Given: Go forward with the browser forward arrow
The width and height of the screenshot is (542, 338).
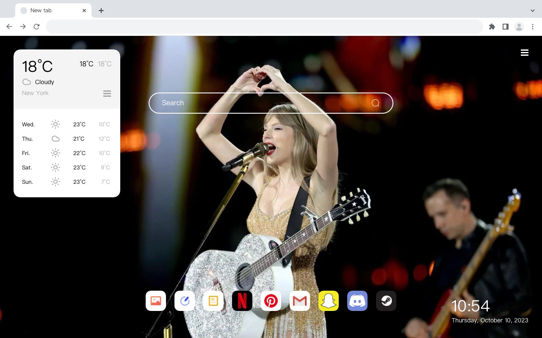Looking at the screenshot, I should (x=23, y=27).
